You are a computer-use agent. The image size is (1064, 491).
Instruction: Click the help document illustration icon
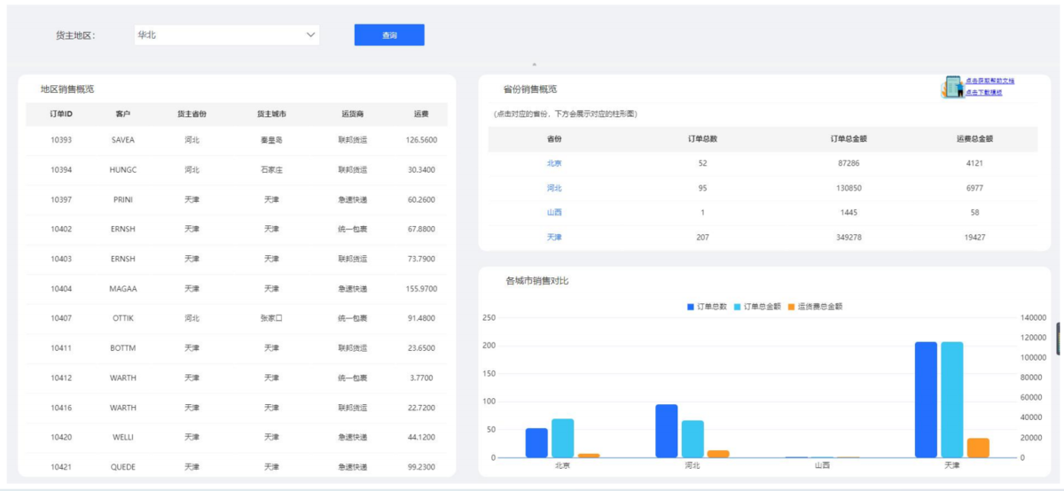[x=952, y=86]
